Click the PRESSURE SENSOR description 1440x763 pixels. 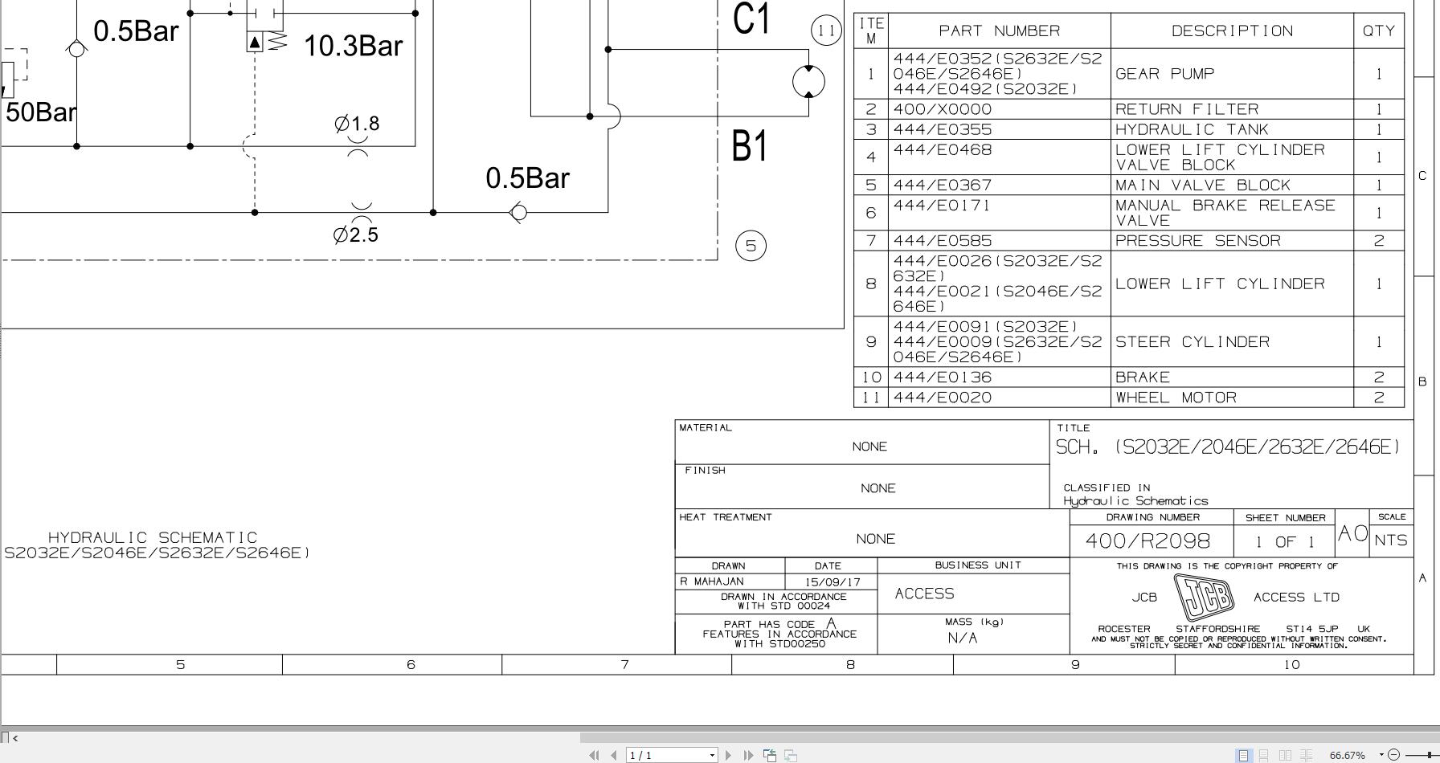coord(1197,240)
